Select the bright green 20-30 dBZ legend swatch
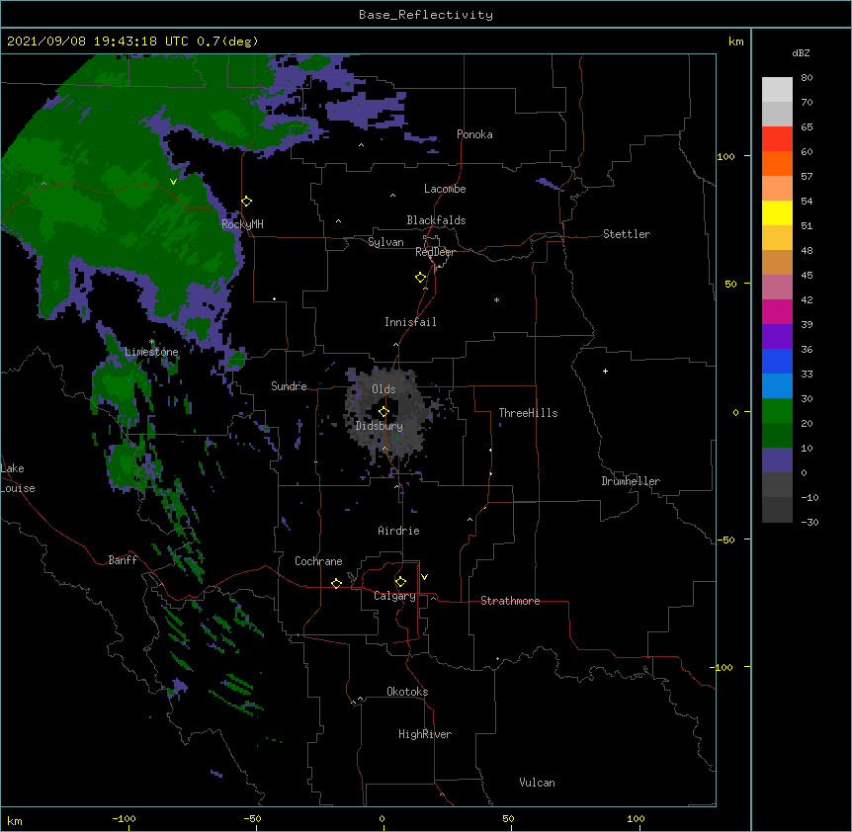Image resolution: width=852 pixels, height=832 pixels. pos(777,411)
